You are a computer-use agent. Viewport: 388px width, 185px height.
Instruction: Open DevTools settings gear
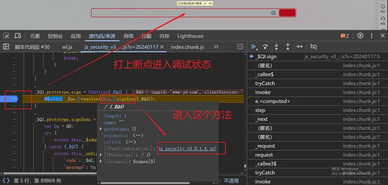pyautogui.click(x=360, y=36)
